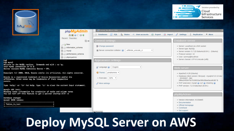Open the Server connection collation dropdown

(x=139, y=50)
